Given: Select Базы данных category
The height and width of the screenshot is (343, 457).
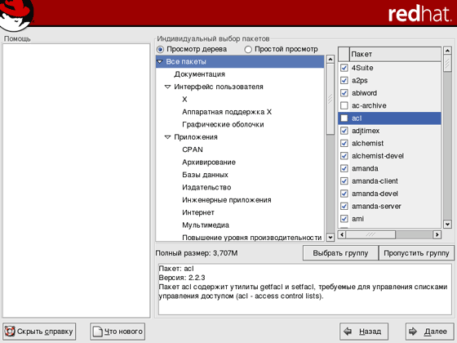Looking at the screenshot, I should 205,175.
